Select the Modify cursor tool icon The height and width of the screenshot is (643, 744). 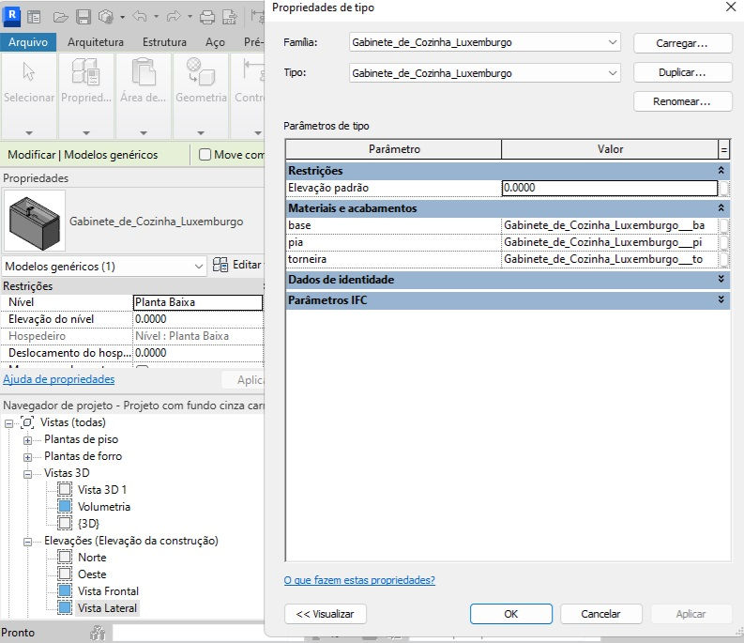[x=28, y=71]
